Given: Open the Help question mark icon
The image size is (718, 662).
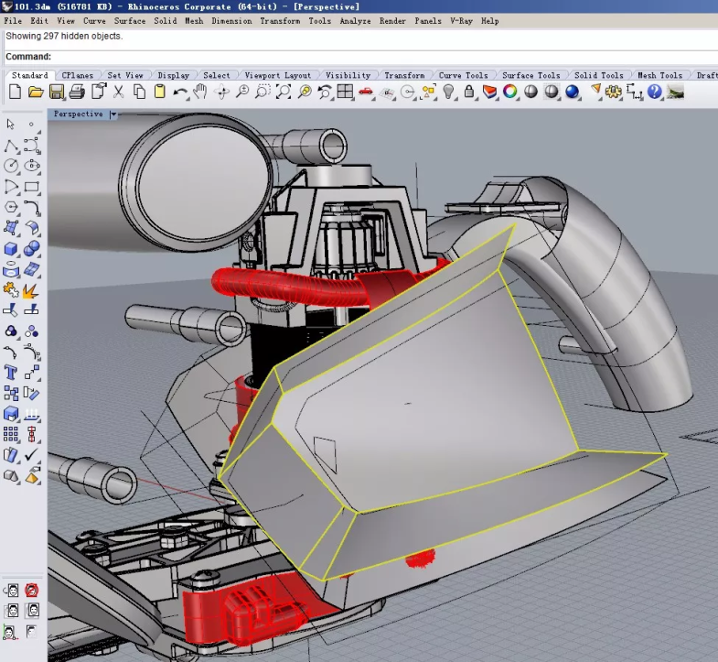Looking at the screenshot, I should [655, 92].
